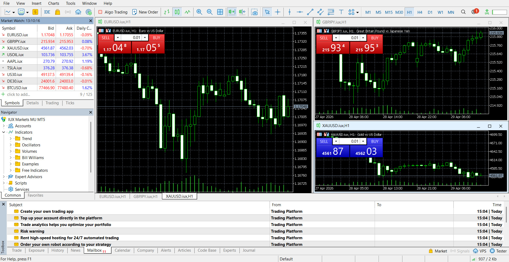This screenshot has width=509, height=262.
Task: Set timeframe to W1
Action: (x=440, y=12)
